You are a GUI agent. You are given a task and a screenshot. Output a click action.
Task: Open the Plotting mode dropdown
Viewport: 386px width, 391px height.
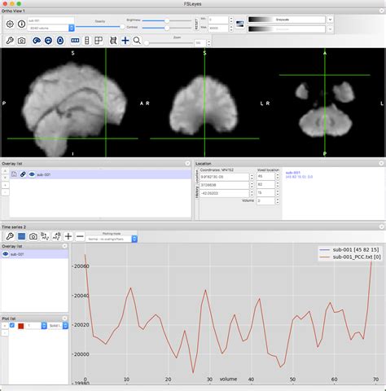pyautogui.click(x=112, y=239)
